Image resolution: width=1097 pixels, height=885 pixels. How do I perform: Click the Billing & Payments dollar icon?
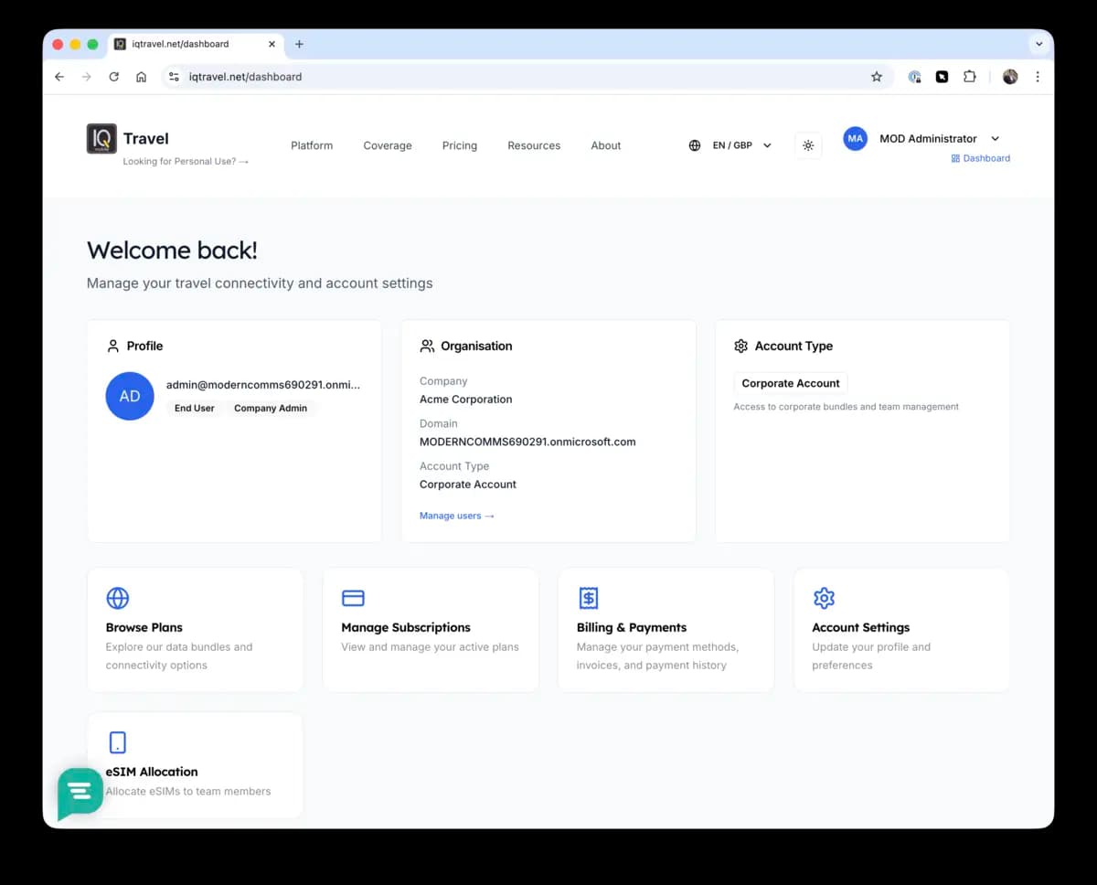(588, 598)
